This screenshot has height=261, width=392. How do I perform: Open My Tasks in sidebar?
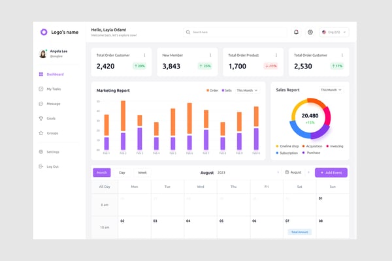50,89
